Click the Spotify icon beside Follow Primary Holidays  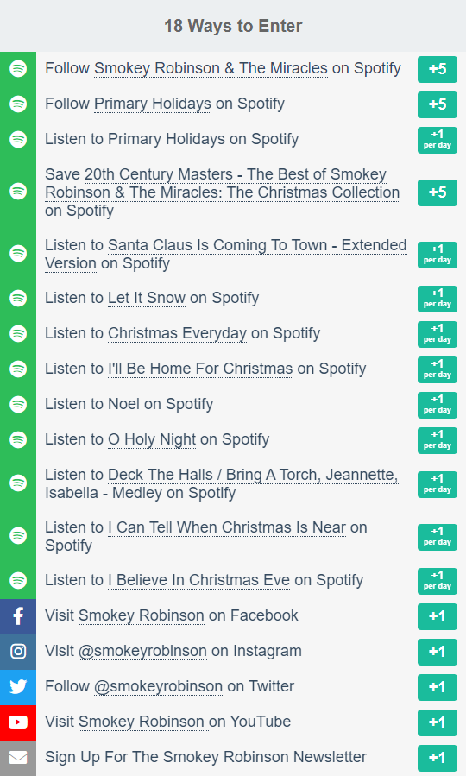coord(18,104)
